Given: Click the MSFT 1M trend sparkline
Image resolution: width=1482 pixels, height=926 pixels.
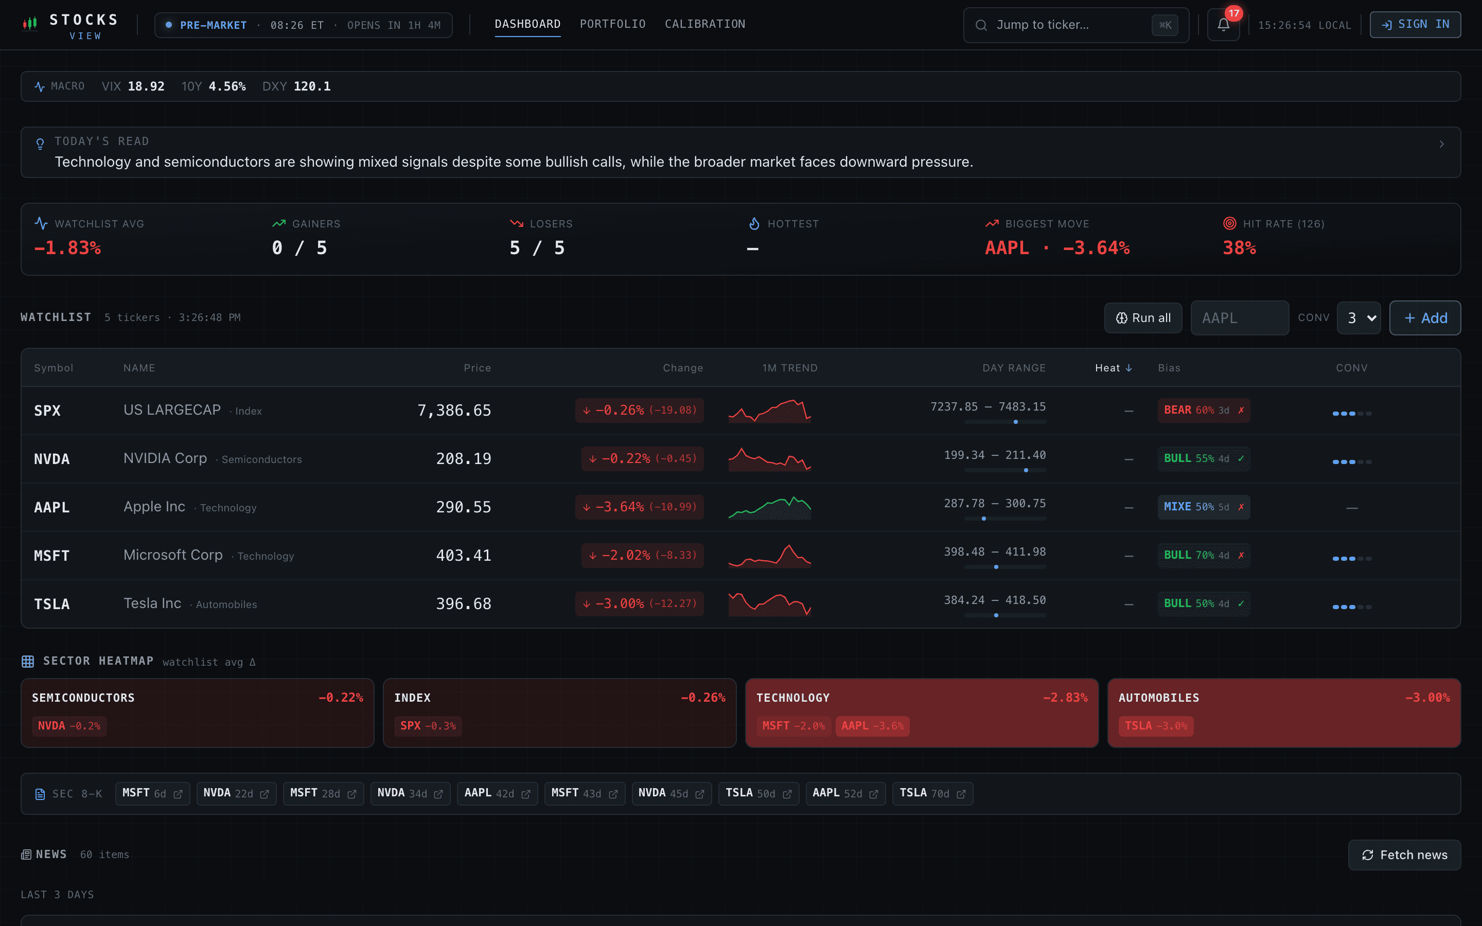Looking at the screenshot, I should pyautogui.click(x=770, y=556).
